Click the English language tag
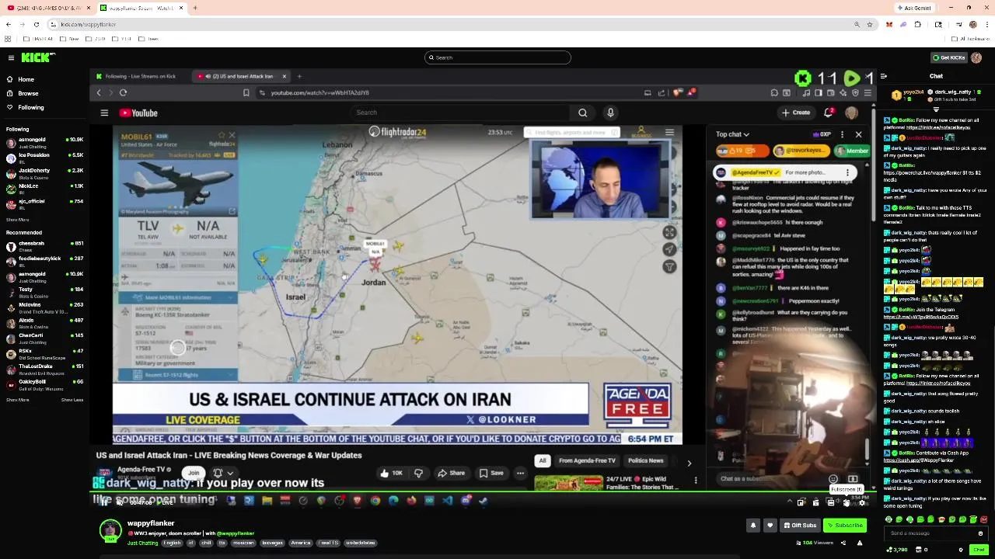The width and height of the screenshot is (995, 559). click(172, 543)
